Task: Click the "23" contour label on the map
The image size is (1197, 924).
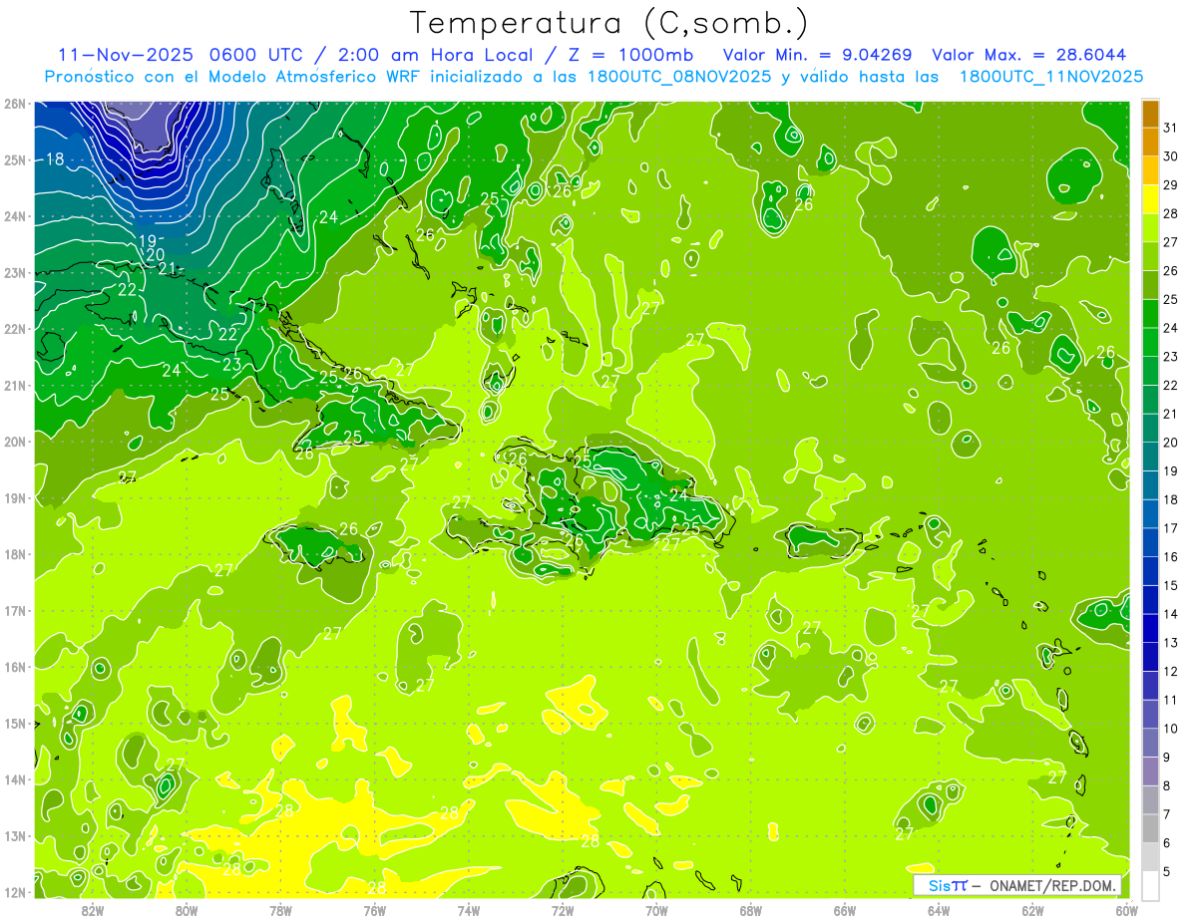Action: pyautogui.click(x=231, y=365)
